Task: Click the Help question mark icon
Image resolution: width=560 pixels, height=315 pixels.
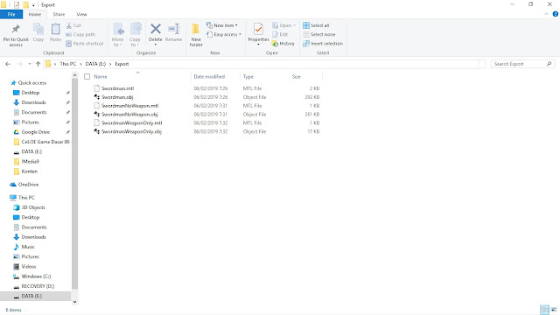Action: pos(555,14)
